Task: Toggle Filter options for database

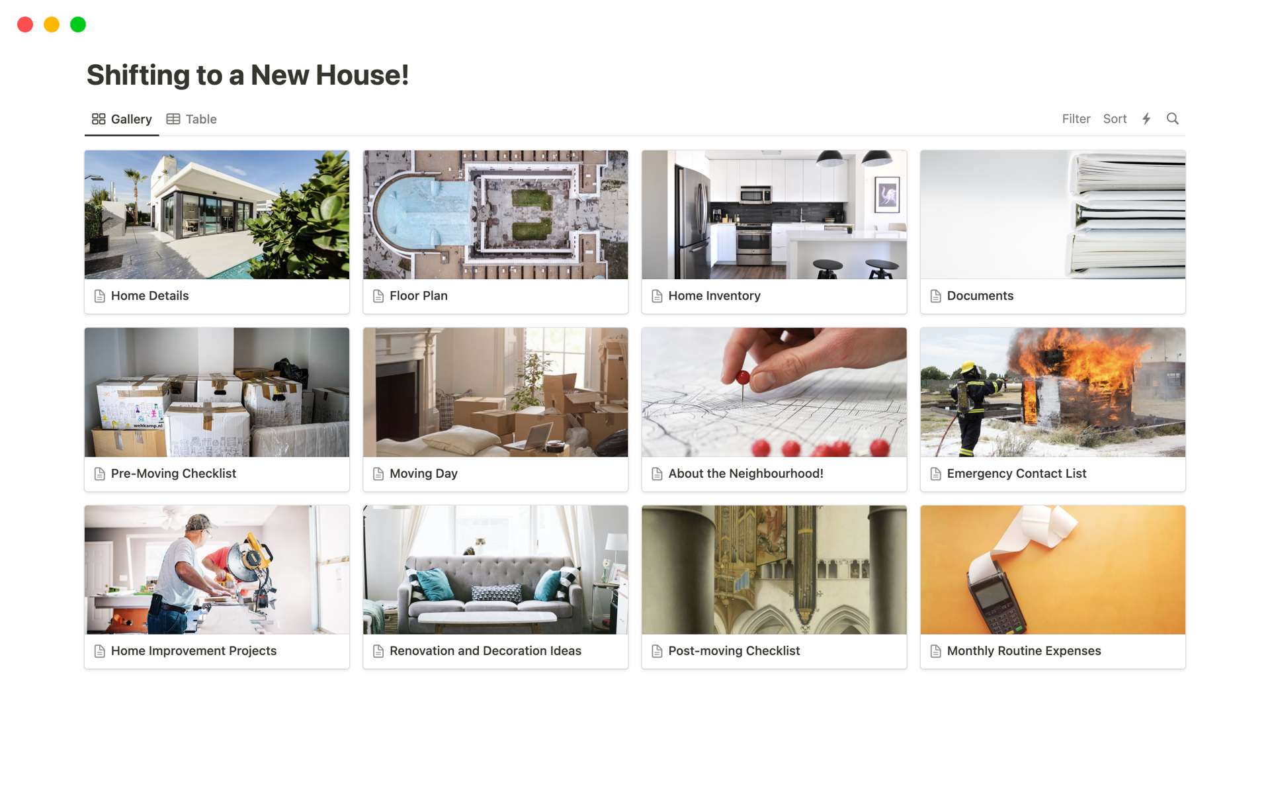Action: tap(1076, 119)
